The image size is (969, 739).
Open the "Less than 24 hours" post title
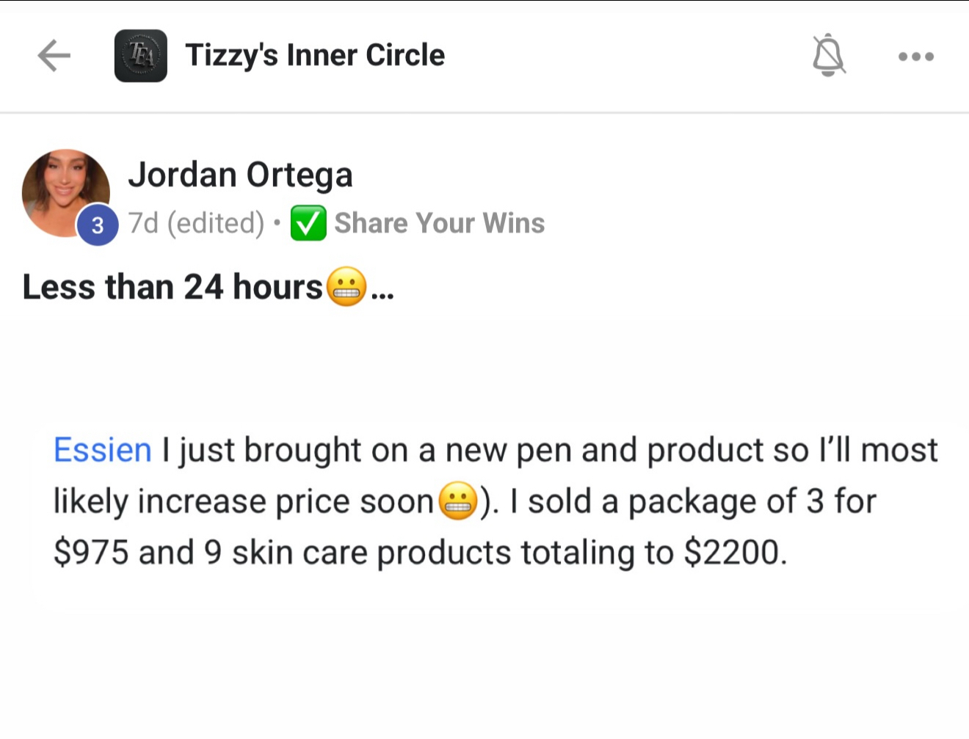point(173,287)
